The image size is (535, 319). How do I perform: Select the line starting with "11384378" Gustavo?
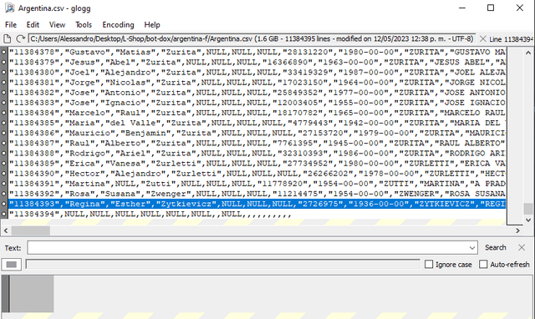click(x=257, y=52)
